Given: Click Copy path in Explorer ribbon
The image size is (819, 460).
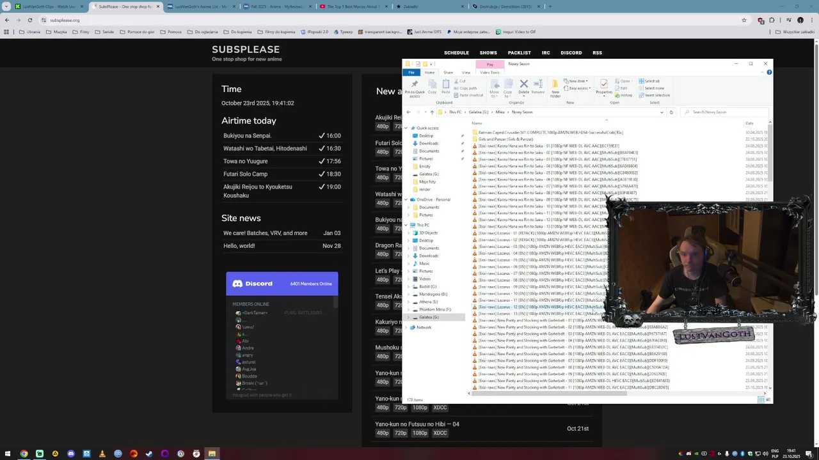Looking at the screenshot, I should (466, 88).
